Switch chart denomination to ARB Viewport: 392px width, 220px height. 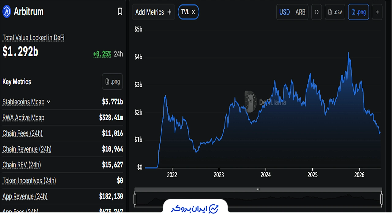pos(300,12)
